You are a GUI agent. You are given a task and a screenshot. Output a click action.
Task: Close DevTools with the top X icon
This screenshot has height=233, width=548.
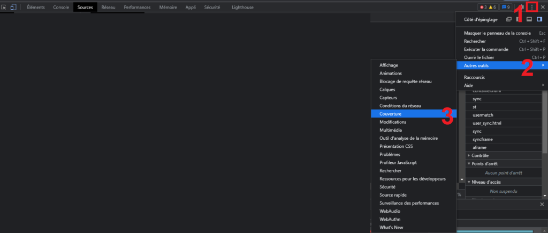tap(543, 7)
